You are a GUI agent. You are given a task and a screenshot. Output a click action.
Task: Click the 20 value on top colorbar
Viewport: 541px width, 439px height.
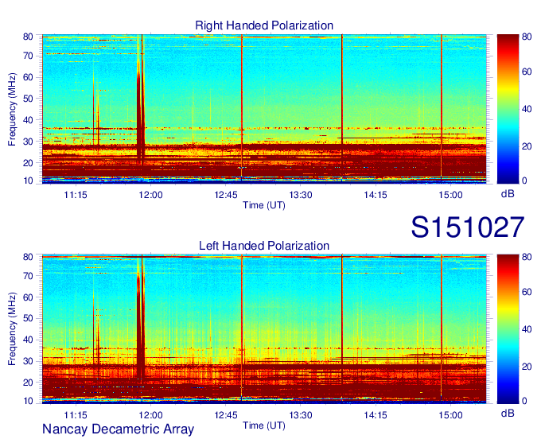(x=527, y=146)
